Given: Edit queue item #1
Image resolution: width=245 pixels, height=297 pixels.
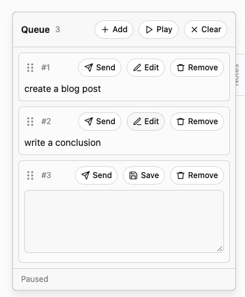Looking at the screenshot, I should point(146,68).
